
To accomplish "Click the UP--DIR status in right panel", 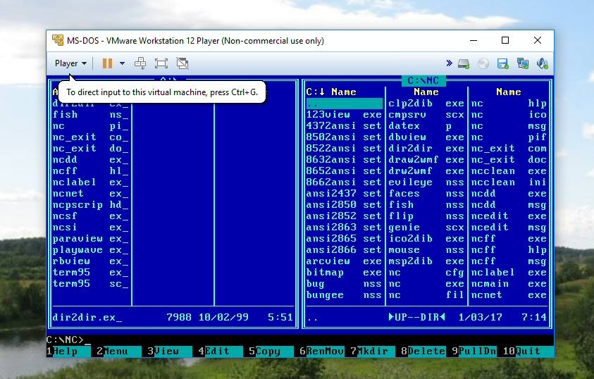I will 416,317.
